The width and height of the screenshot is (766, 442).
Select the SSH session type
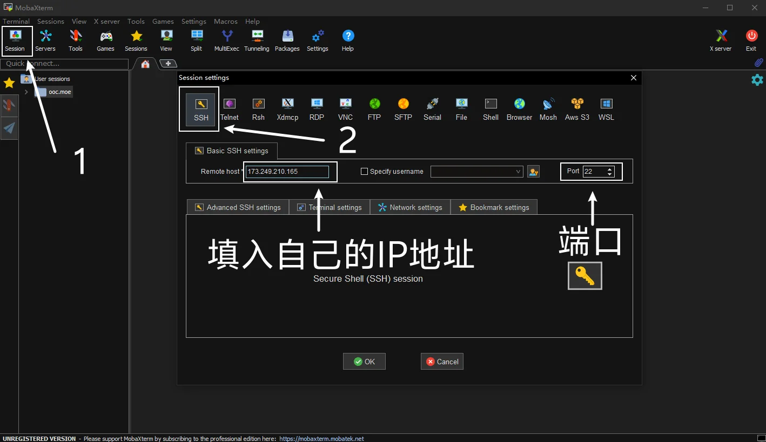[200, 109]
